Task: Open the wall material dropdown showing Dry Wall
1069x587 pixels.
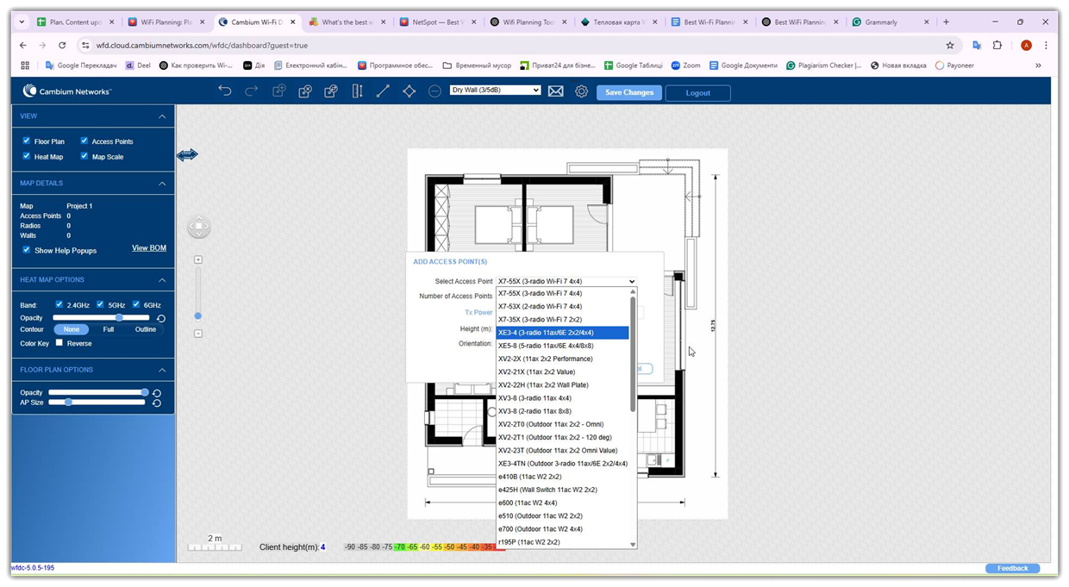Action: tap(496, 90)
